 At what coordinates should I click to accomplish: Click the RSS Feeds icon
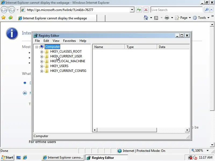156,18
